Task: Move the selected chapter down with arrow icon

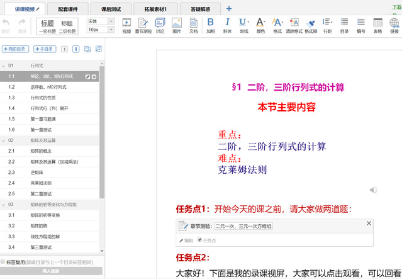Action: point(76,49)
